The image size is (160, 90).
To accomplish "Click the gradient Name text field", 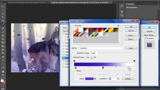I will point(101,48).
